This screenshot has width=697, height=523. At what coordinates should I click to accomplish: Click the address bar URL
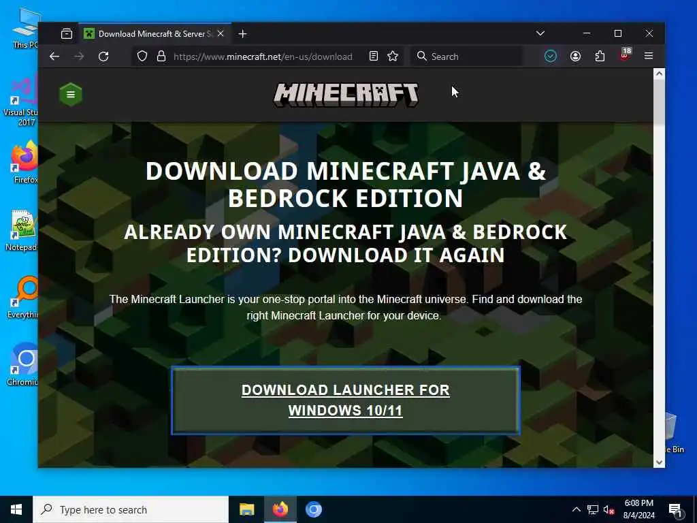tap(263, 57)
